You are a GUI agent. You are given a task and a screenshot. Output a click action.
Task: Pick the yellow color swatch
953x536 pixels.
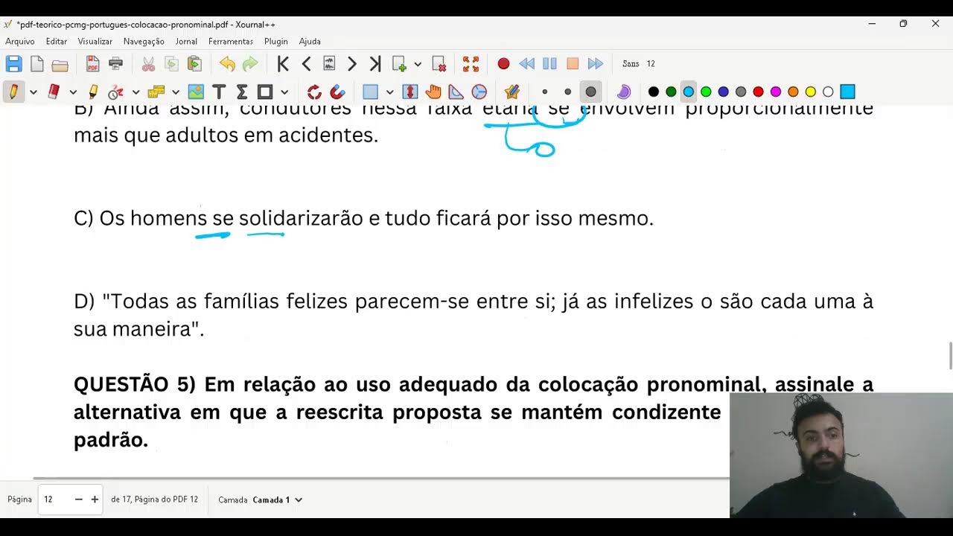(810, 92)
